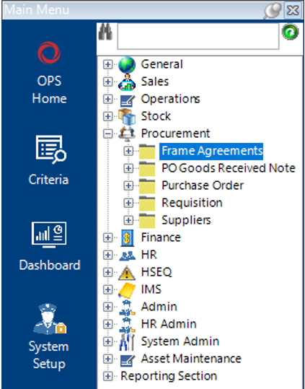Image resolution: width=305 pixels, height=389 pixels.
Task: Expand the General tree node
Action: coord(107,65)
